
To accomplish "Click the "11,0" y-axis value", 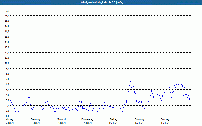I will coord(7,58).
